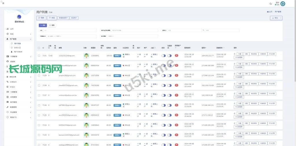The height and width of the screenshot is (146, 296).
Task: Open the profile avatar at top-right
Action: tap(283, 4)
